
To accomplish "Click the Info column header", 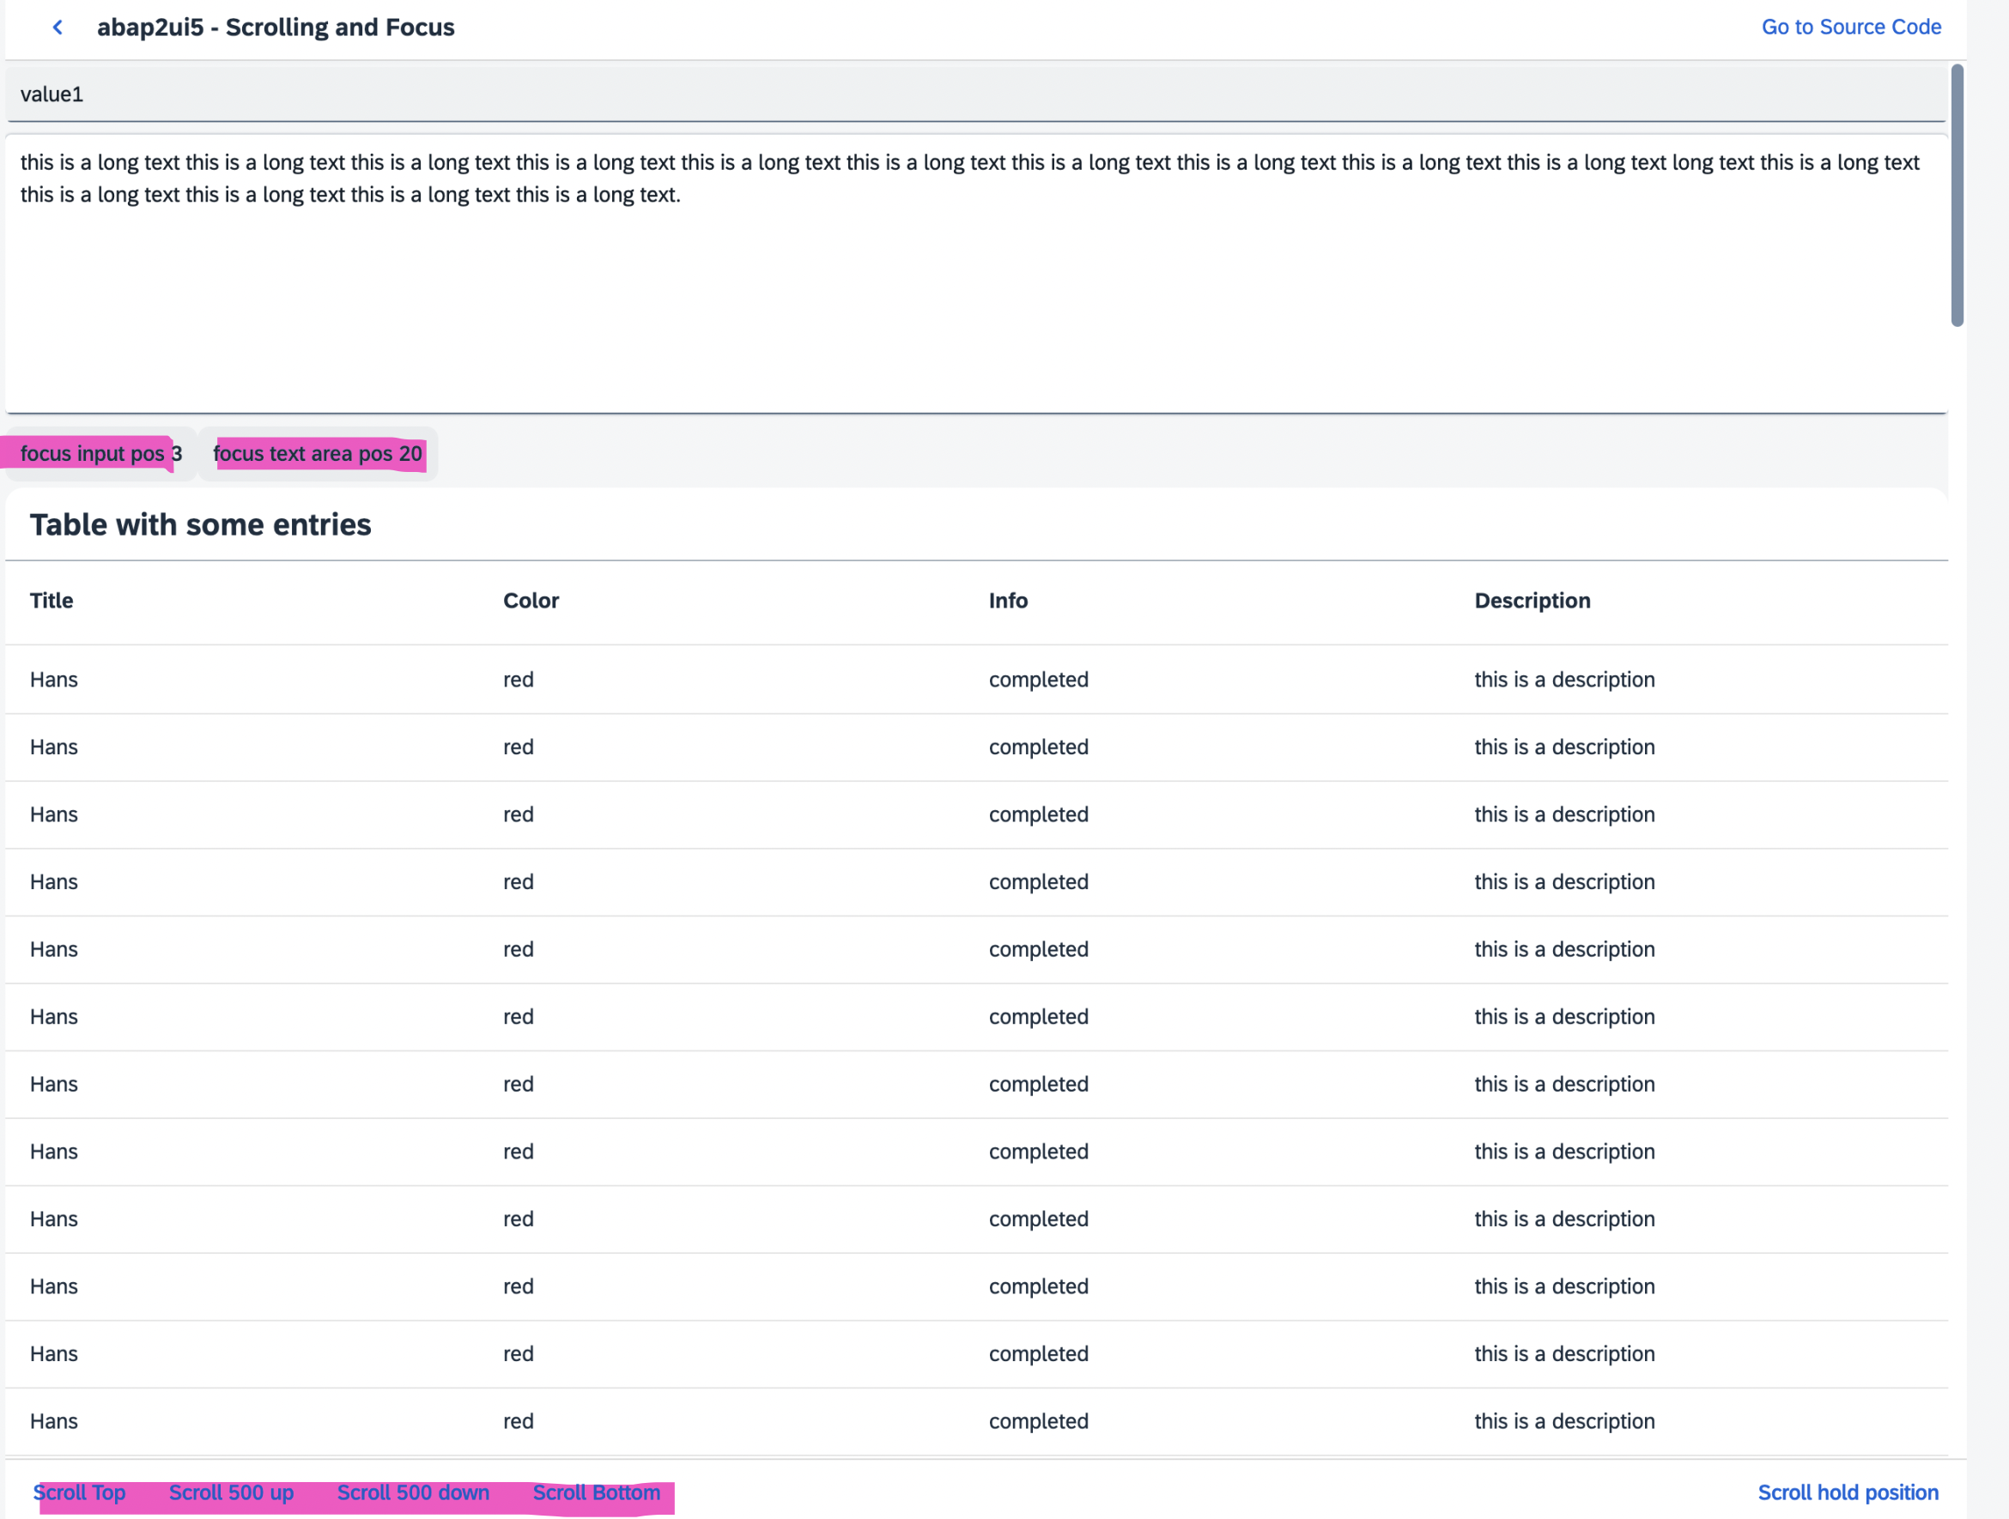I will (x=1008, y=600).
